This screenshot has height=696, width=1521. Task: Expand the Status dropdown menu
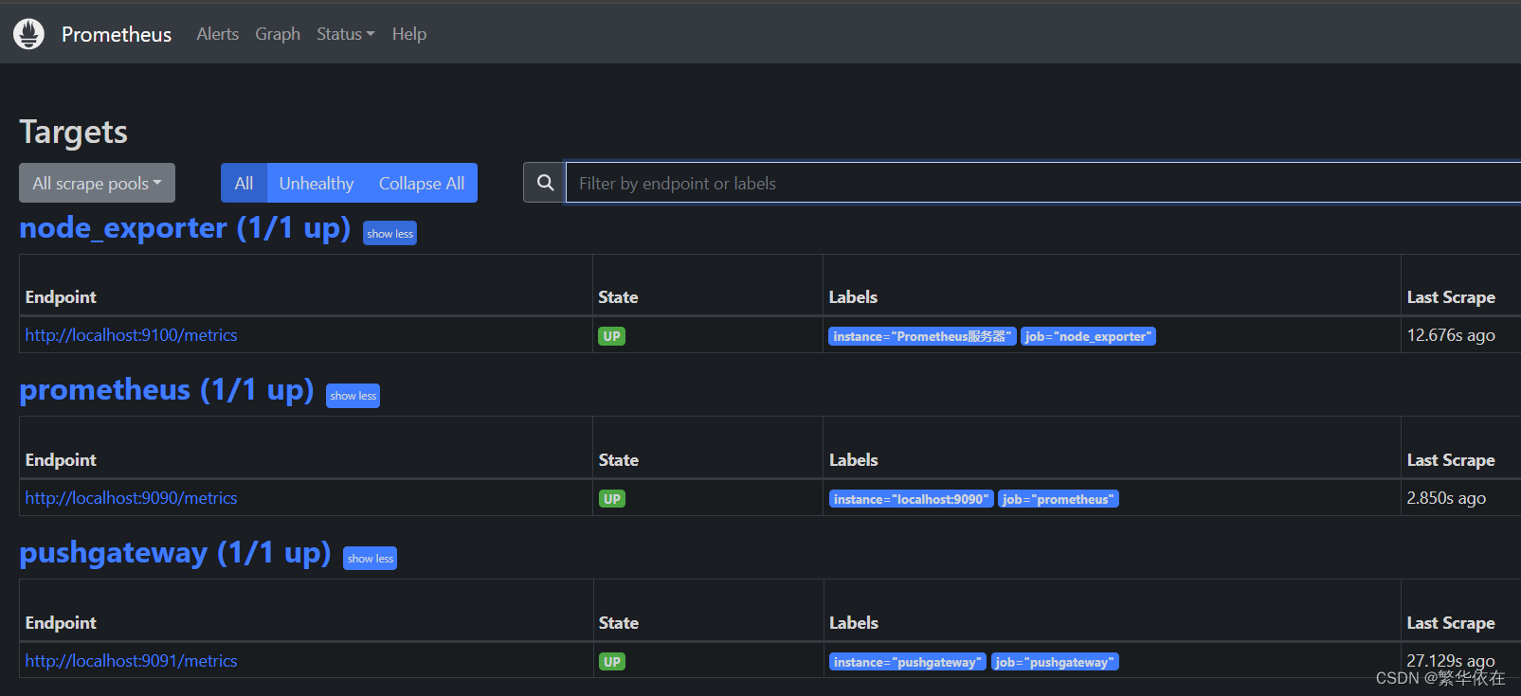346,34
